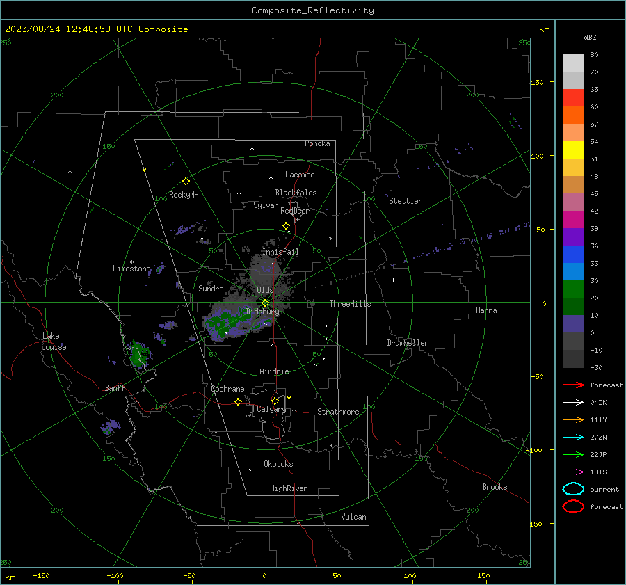
Task: Click the Vulcan town label
Action: click(354, 517)
